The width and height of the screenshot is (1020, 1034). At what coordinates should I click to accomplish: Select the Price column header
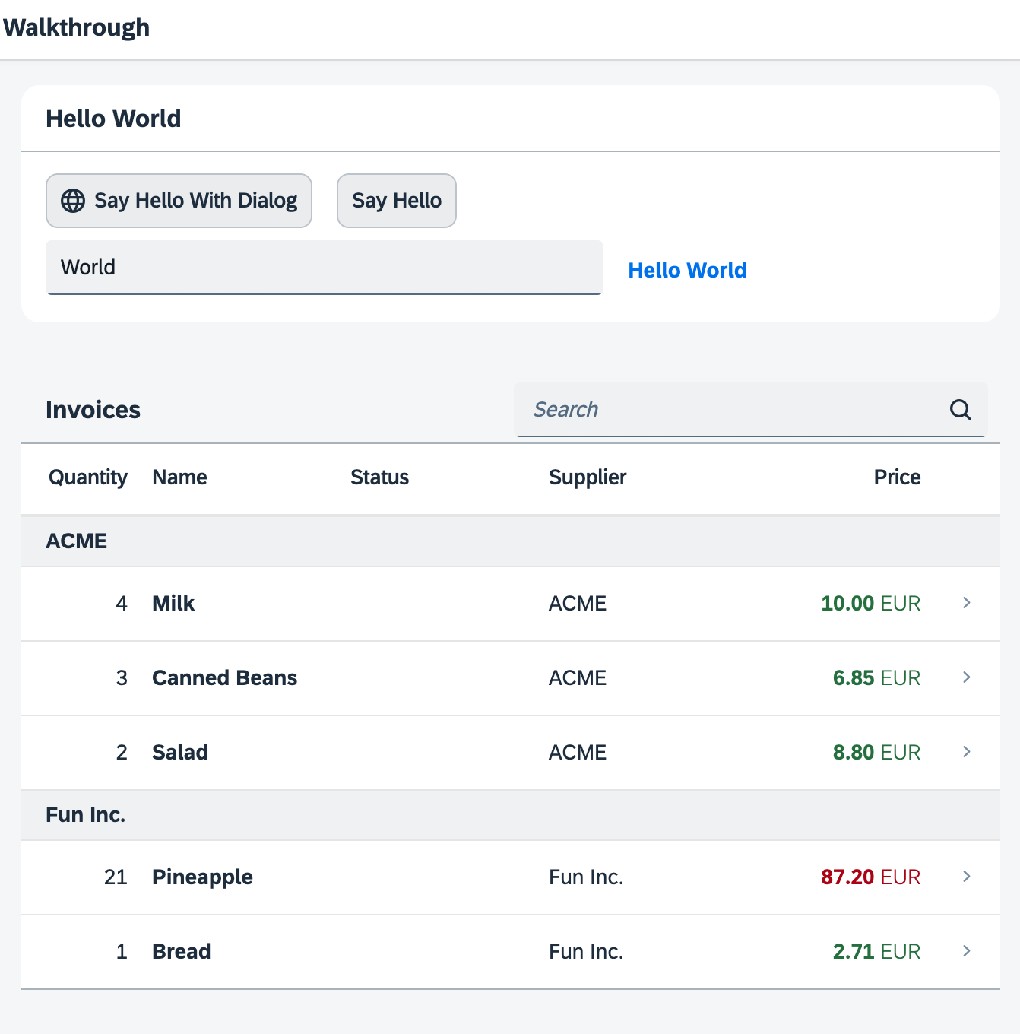pos(897,477)
